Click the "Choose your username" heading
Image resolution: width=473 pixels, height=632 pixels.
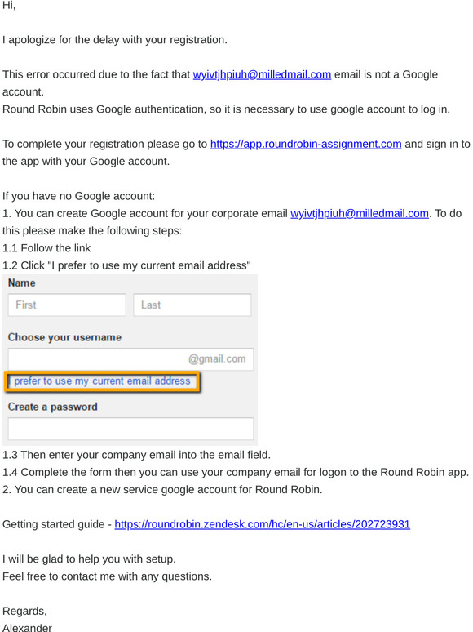pos(64,337)
